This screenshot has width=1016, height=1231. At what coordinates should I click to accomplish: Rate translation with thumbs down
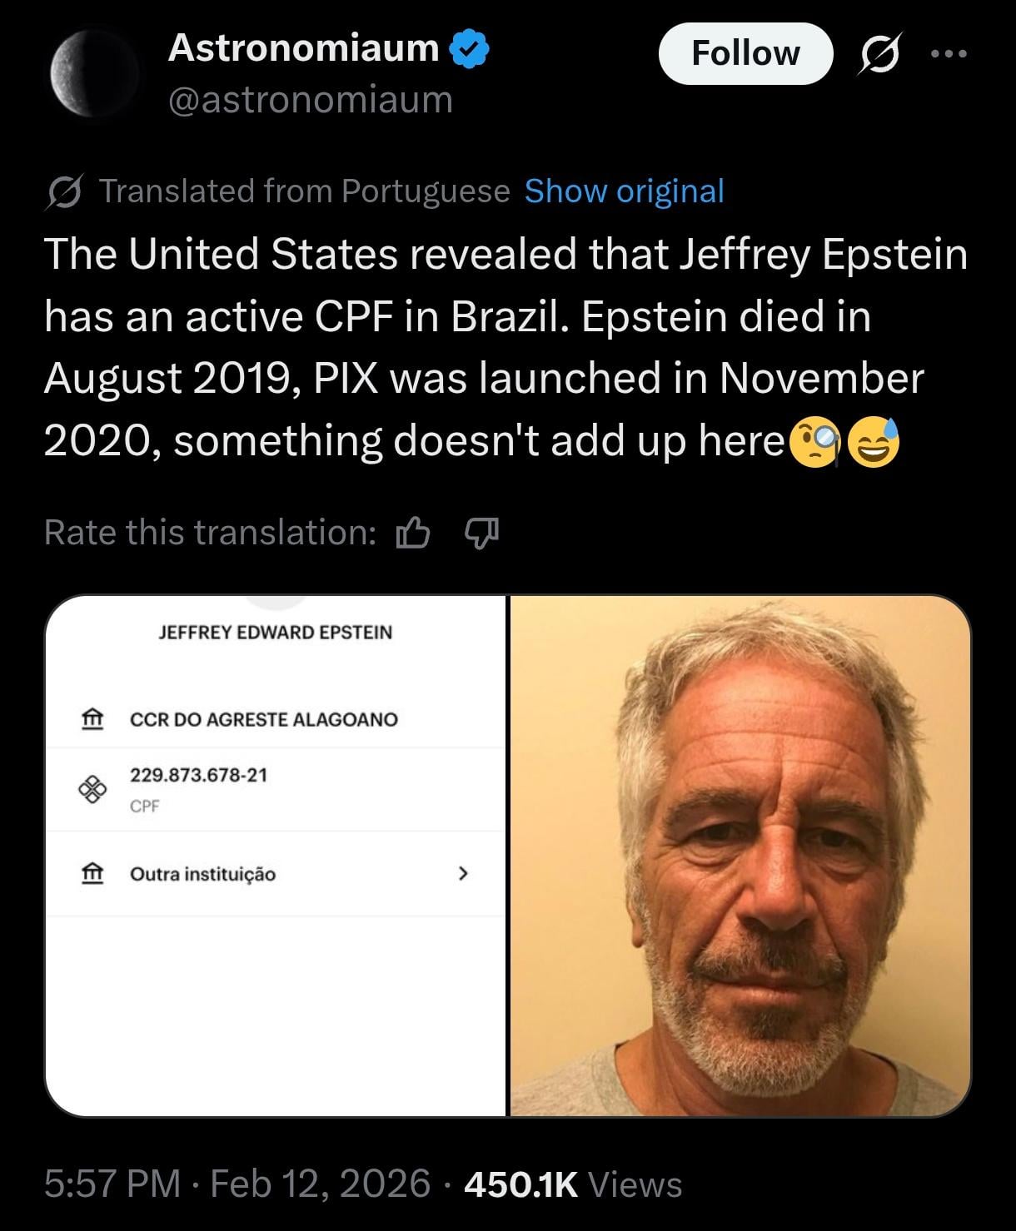[x=481, y=533]
